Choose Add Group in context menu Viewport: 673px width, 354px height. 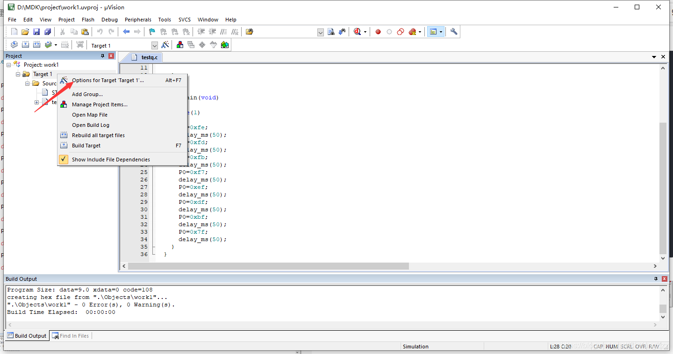point(122,94)
